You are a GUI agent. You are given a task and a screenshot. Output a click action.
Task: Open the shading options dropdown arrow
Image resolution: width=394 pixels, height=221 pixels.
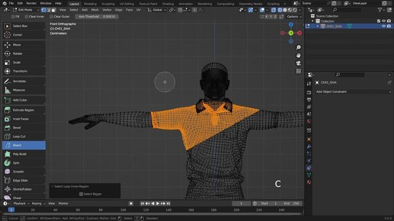point(300,10)
